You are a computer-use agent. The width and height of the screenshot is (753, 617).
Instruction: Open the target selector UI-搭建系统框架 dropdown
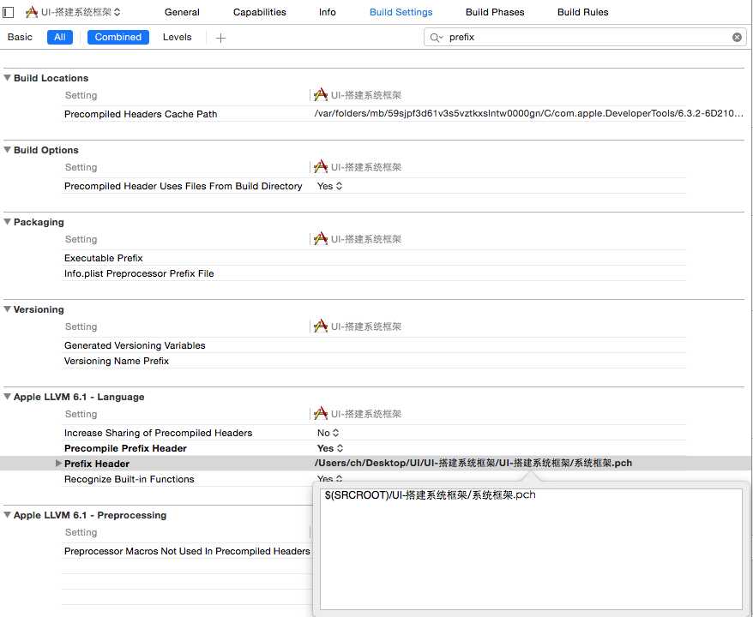point(73,12)
